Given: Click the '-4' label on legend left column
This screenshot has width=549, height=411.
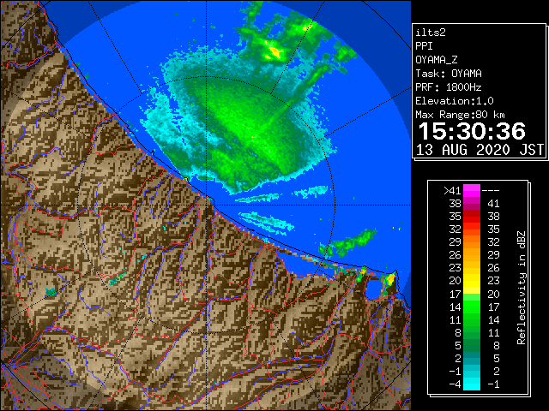Looking at the screenshot, I should [455, 384].
